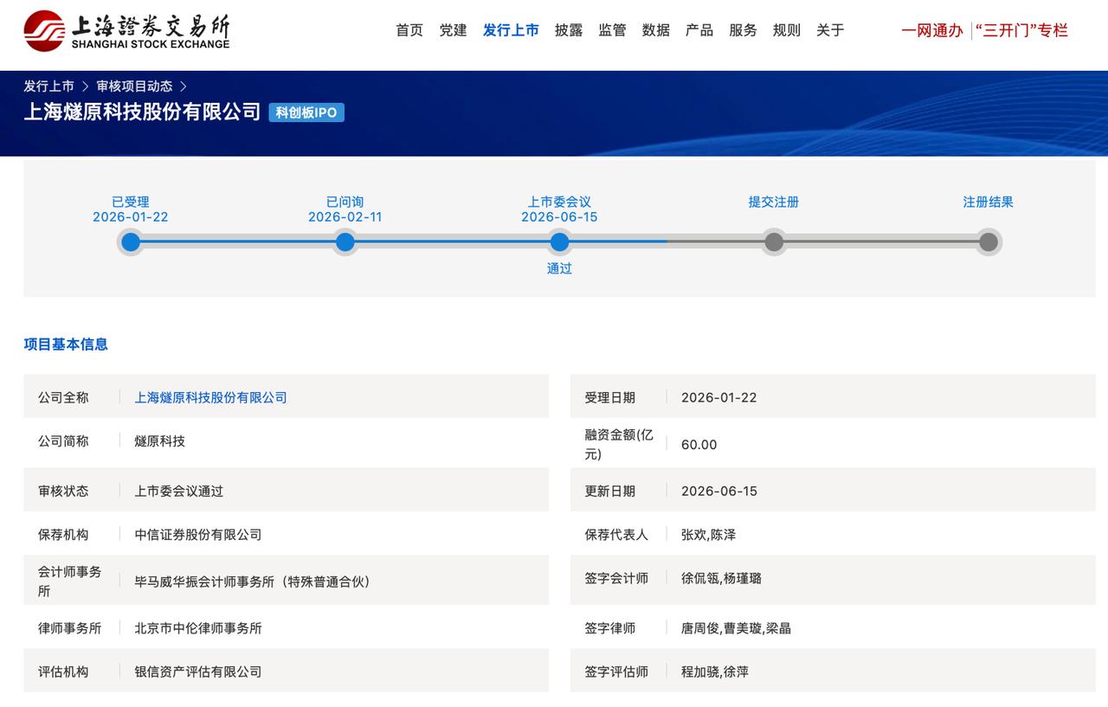Screen dimensions: 1108x707
Task: Click the 注册结果 stage label
Action: click(x=988, y=202)
